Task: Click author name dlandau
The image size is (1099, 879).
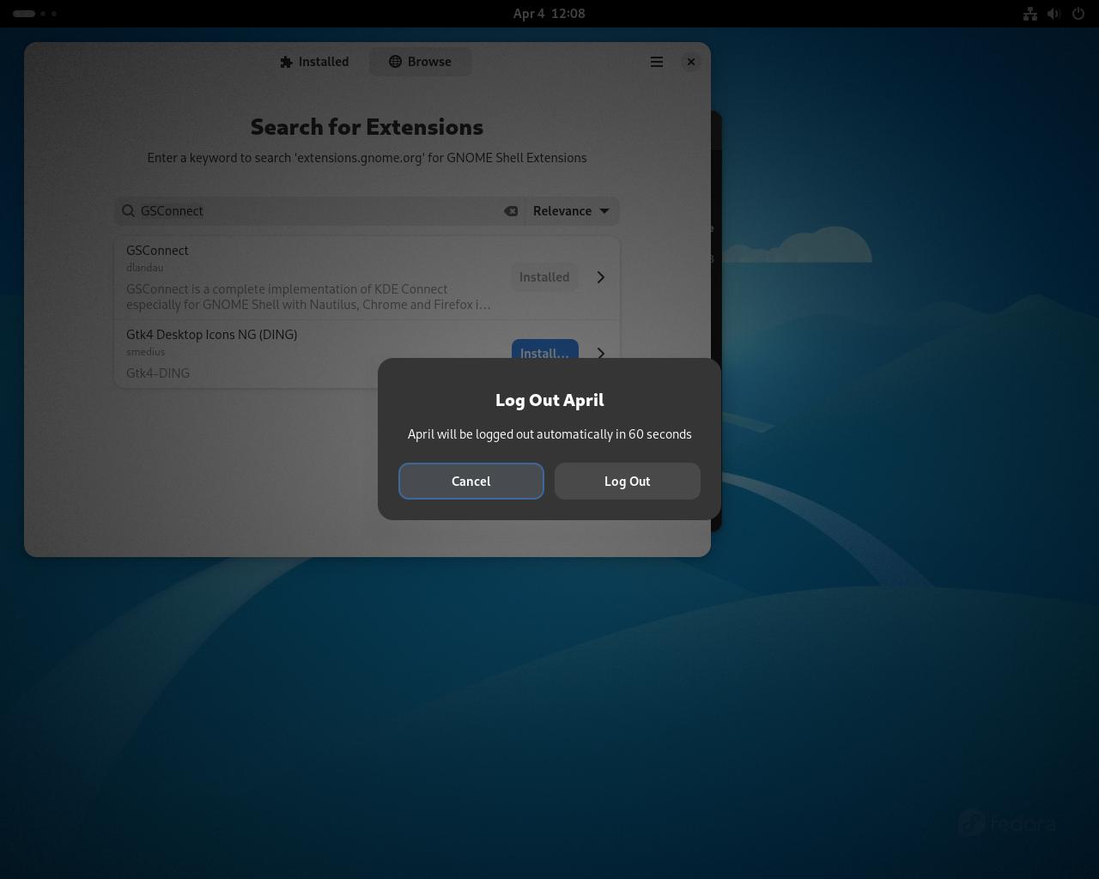Action: (x=144, y=268)
